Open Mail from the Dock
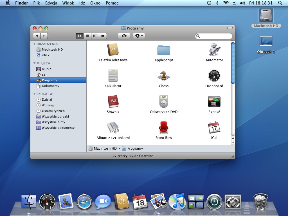288x216 pixels. tap(66, 201)
